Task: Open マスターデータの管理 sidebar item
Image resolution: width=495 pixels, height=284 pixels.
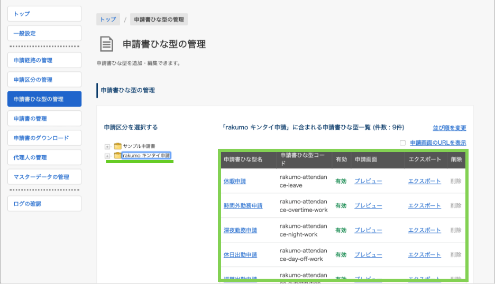Action: pyautogui.click(x=44, y=177)
